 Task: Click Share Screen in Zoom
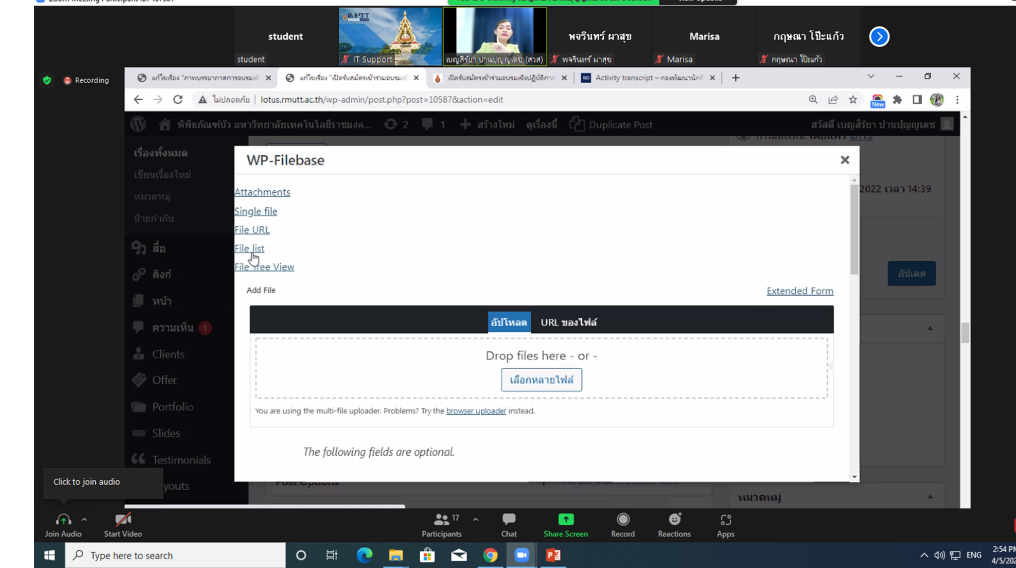(x=565, y=525)
